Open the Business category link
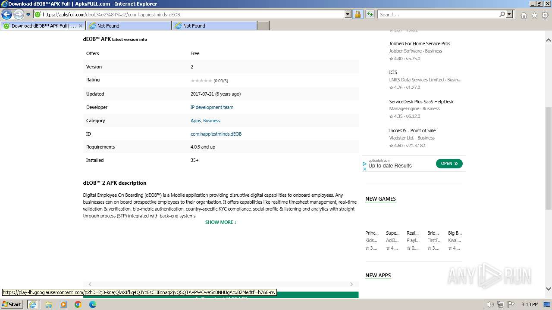Image resolution: width=552 pixels, height=310 pixels. click(212, 121)
